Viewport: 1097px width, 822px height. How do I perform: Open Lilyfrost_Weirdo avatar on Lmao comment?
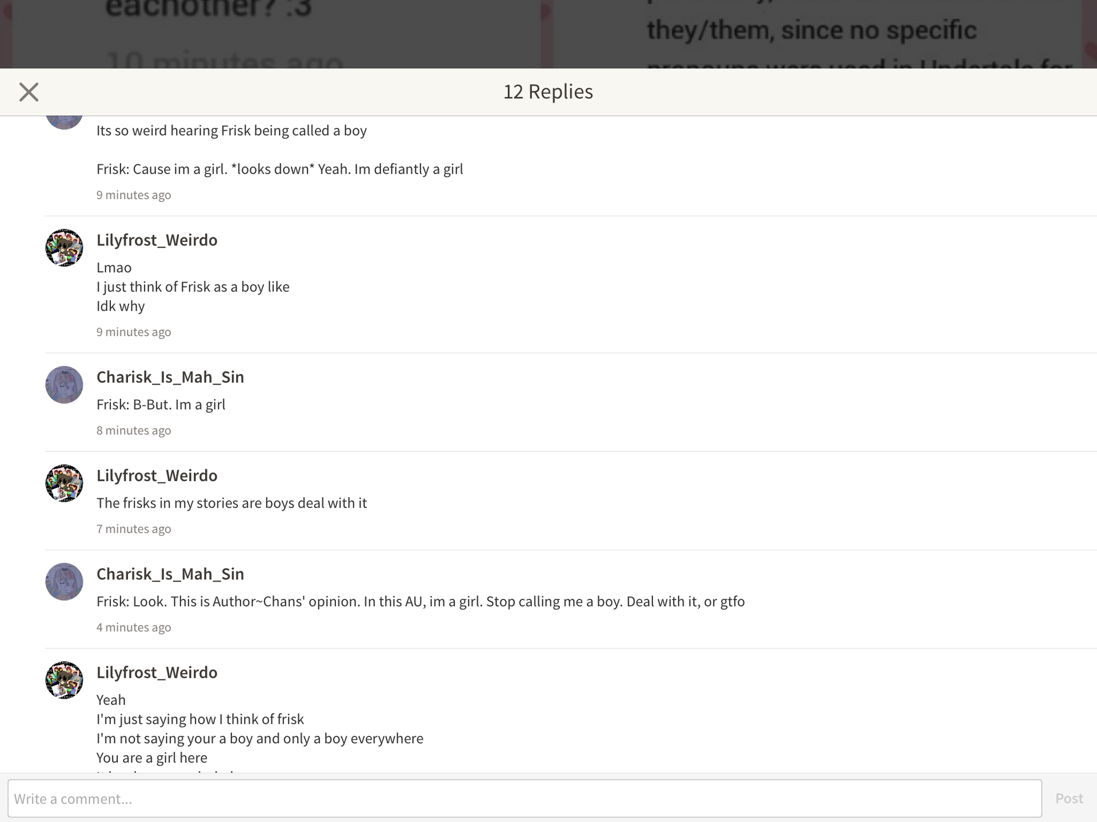pos(64,248)
